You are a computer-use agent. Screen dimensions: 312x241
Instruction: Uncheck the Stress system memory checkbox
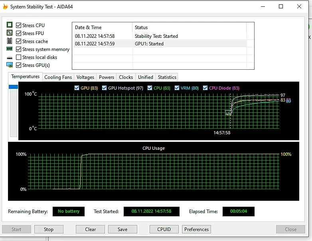(x=18, y=49)
